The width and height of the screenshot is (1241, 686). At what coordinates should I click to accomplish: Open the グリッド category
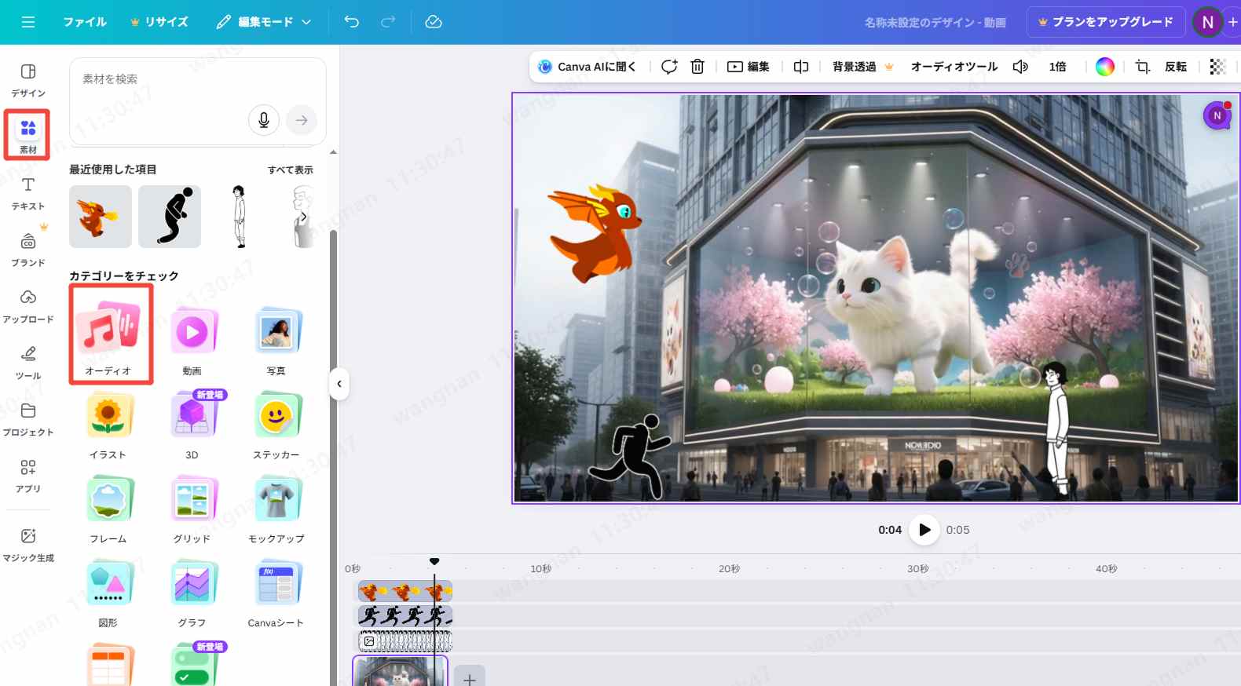[192, 509]
